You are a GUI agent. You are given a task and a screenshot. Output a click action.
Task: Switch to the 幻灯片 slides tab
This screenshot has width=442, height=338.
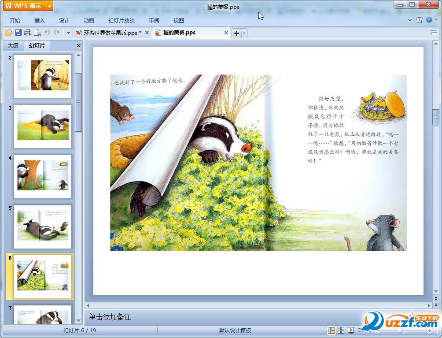(x=37, y=45)
